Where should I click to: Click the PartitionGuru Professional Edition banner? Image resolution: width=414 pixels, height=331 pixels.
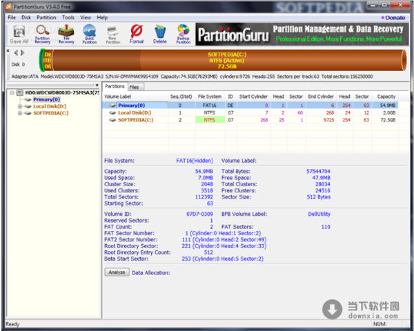[x=302, y=34]
